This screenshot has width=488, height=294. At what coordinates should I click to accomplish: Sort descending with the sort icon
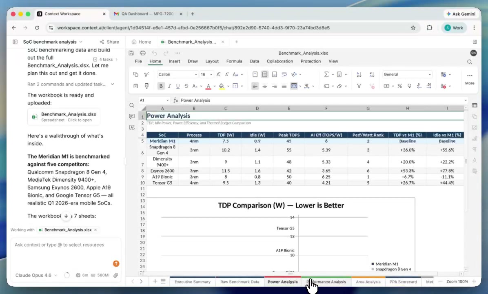click(372, 74)
